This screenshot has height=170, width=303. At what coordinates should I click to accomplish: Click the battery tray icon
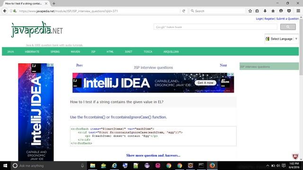(x=273, y=166)
